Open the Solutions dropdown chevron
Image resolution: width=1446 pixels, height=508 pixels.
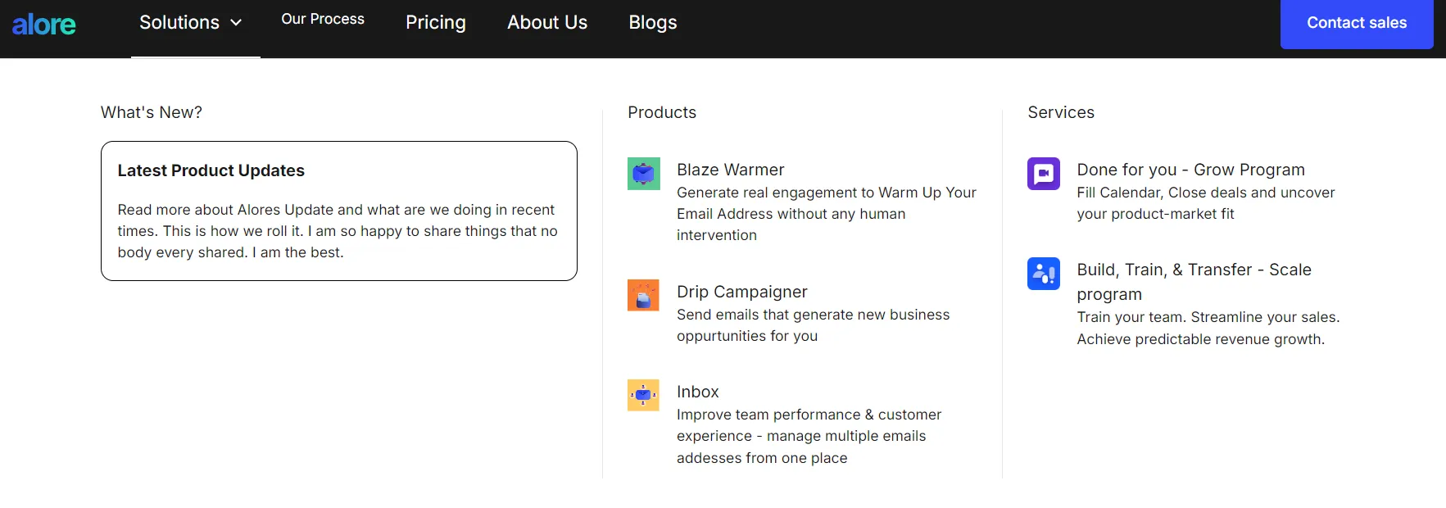click(237, 24)
